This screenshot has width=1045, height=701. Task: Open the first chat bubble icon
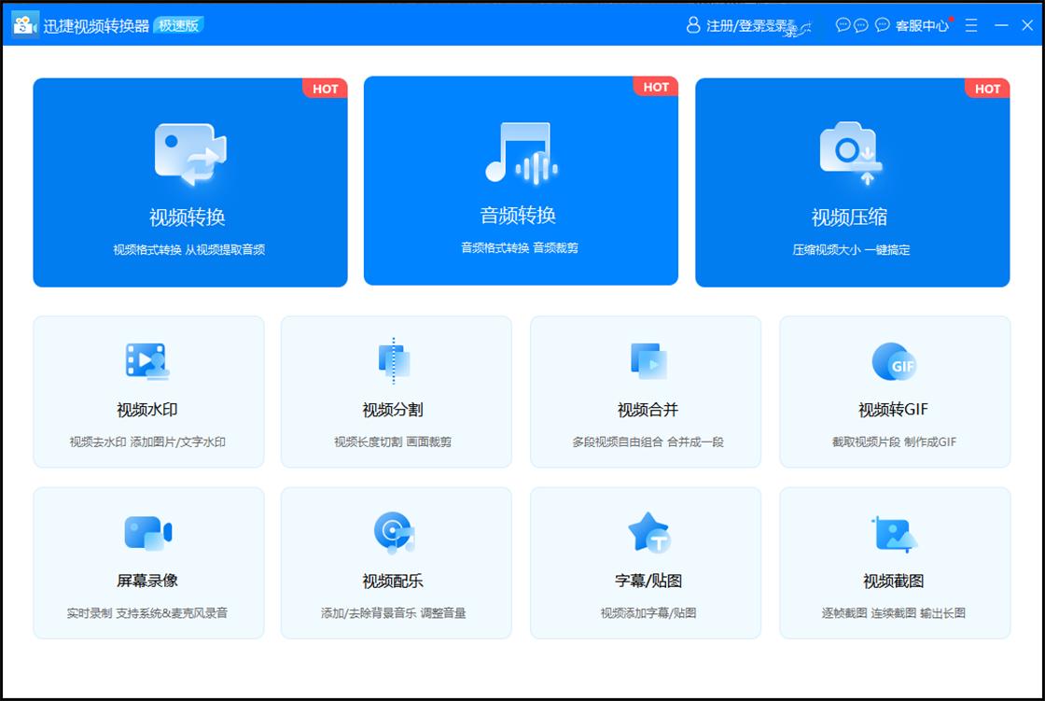click(x=841, y=25)
